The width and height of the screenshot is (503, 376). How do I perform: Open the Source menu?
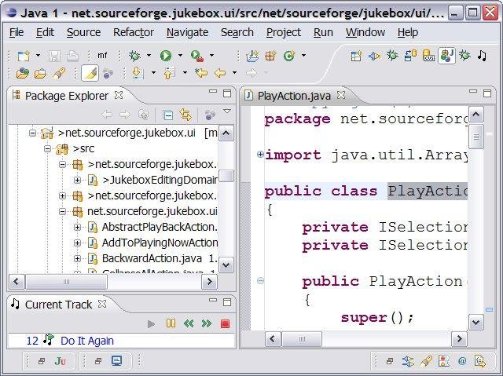click(84, 32)
